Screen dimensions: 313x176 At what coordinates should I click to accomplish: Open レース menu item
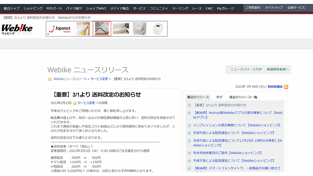pyautogui.click(x=197, y=8)
